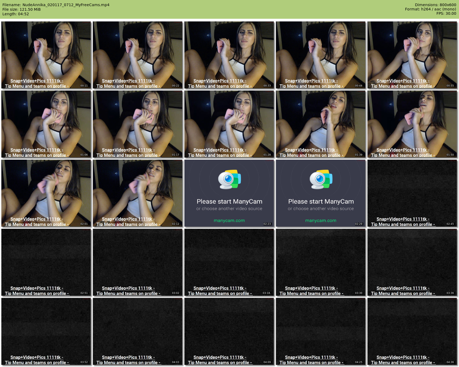Open the manycam.com link in the 02:23 frame
Viewport: 459px width, 367px height.
(229, 220)
